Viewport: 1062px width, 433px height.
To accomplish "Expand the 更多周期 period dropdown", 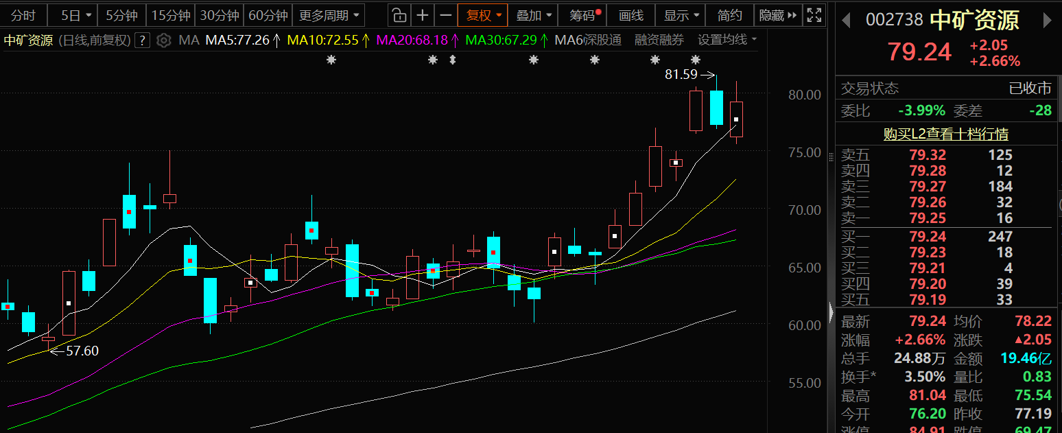I will pos(328,15).
